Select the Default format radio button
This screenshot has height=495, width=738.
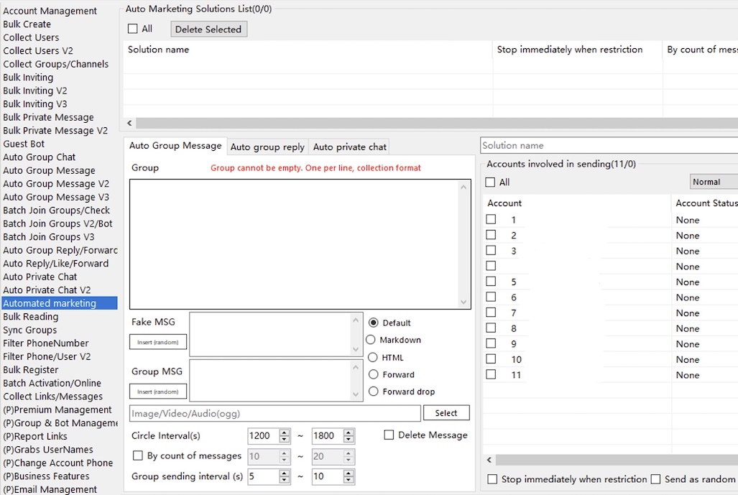pos(373,323)
